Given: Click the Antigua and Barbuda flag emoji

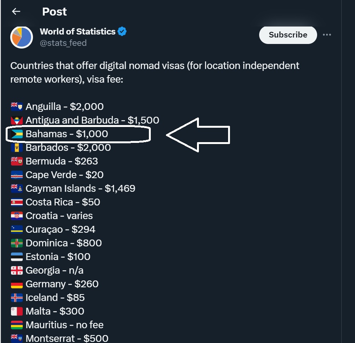Looking at the screenshot, I should pyautogui.click(x=17, y=121).
